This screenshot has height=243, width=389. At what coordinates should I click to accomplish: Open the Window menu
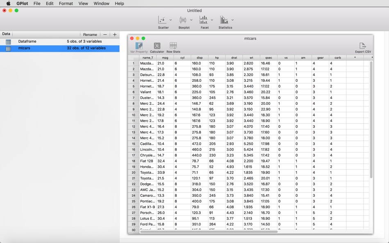(x=101, y=3)
